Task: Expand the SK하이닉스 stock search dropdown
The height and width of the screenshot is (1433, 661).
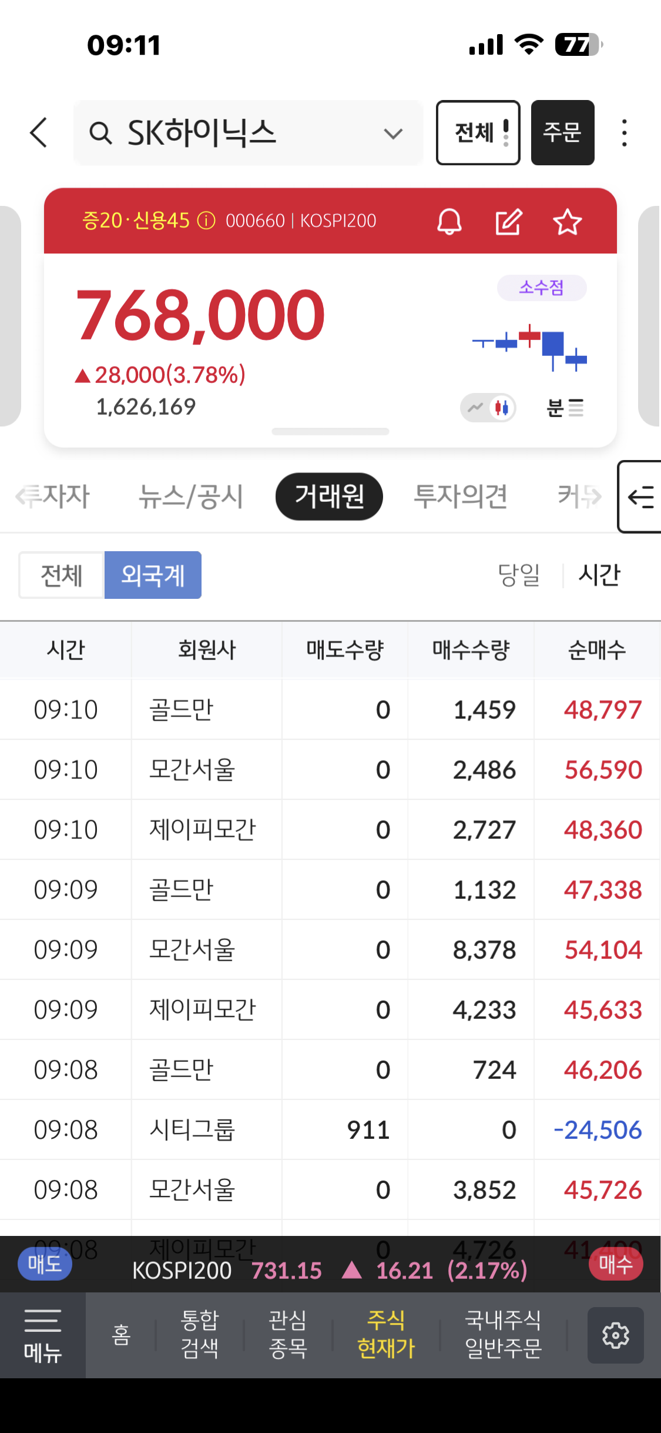Action: [392, 134]
